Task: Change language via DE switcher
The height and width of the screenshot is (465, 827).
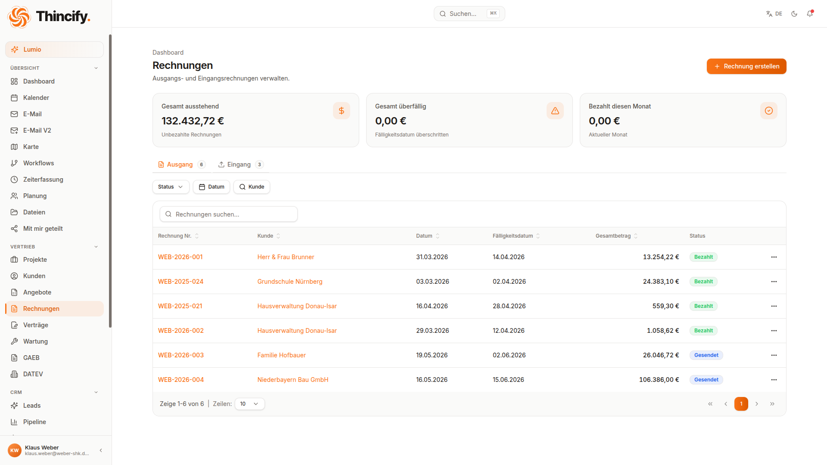Action: pyautogui.click(x=774, y=14)
